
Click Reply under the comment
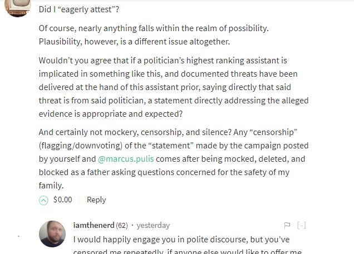pyautogui.click(x=96, y=200)
